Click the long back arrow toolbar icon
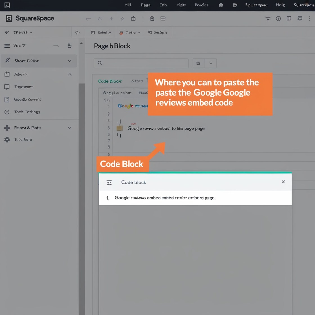This screenshot has height=315, width=315. (88, 19)
